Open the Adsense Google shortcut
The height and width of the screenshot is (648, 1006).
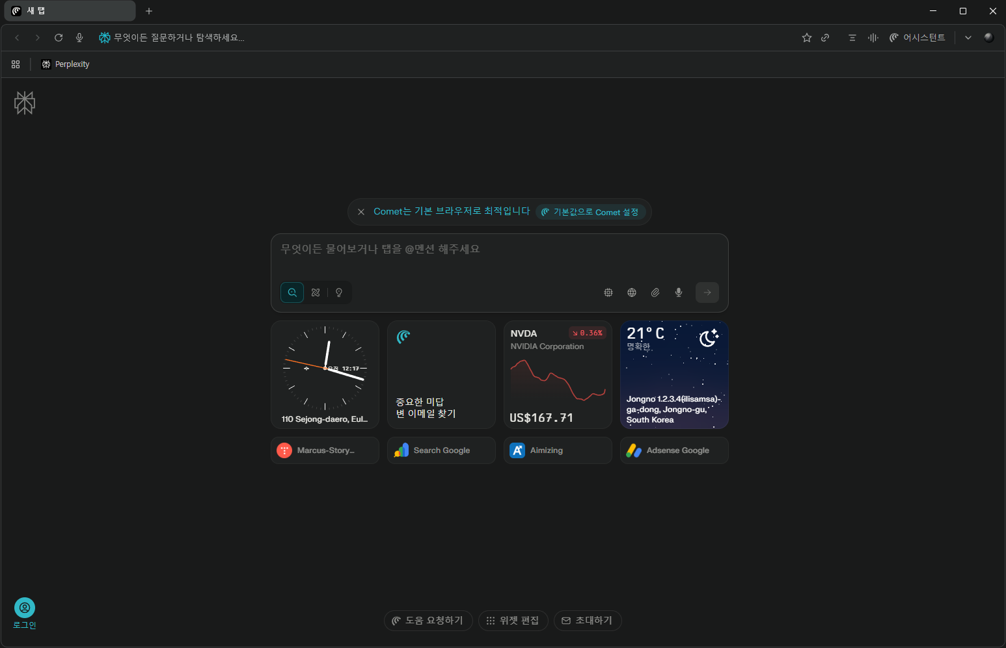pos(674,450)
